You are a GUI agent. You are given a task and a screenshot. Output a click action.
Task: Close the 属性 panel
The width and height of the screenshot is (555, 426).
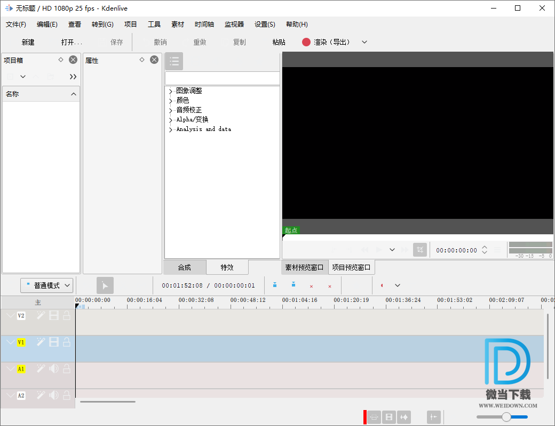click(x=154, y=60)
